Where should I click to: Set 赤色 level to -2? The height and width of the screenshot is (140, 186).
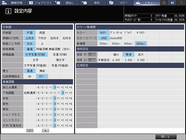pos(46,98)
